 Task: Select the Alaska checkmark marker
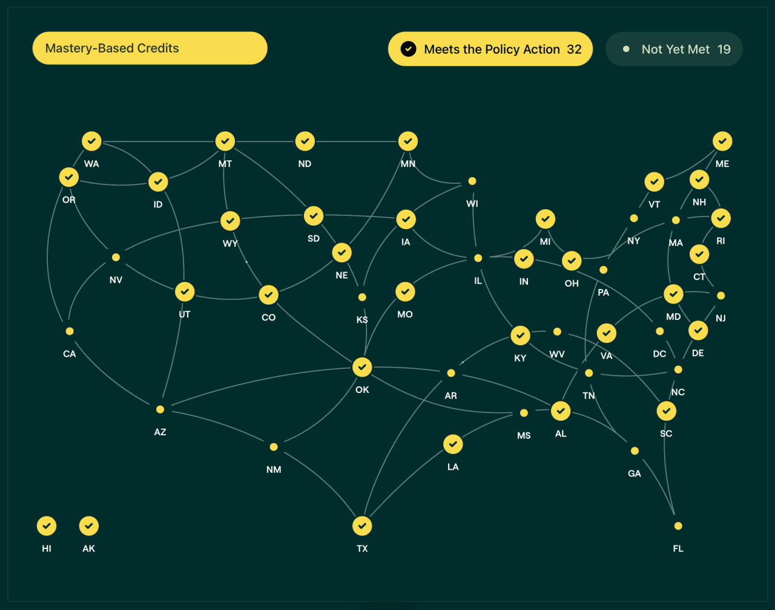89,526
